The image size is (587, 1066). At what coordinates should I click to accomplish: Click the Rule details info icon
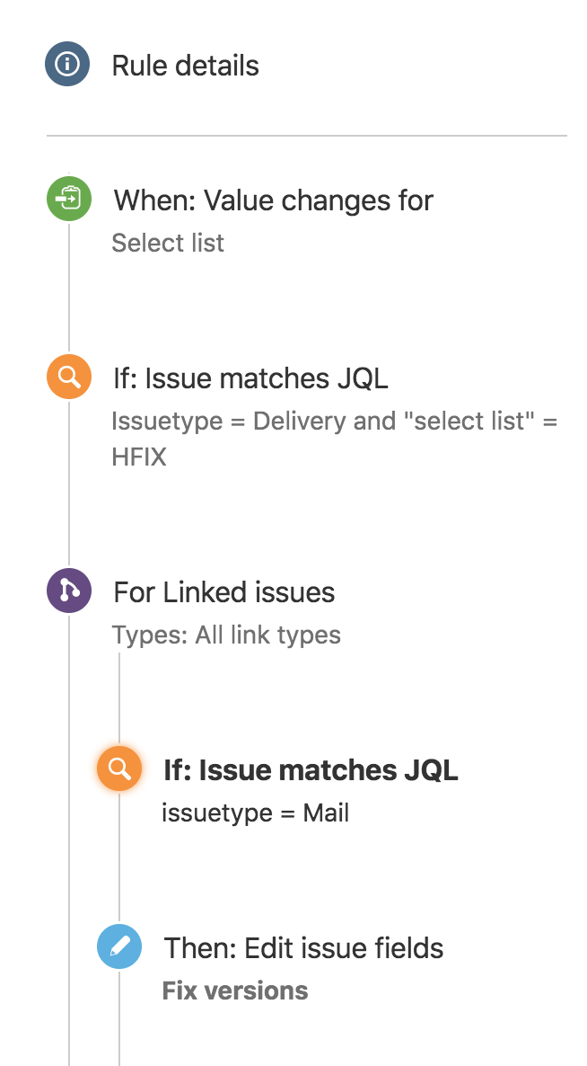tap(67, 64)
